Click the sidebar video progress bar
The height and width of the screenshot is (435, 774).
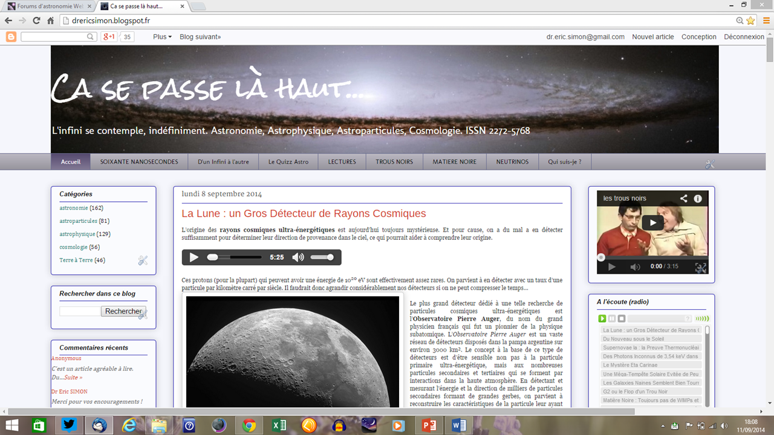652,257
